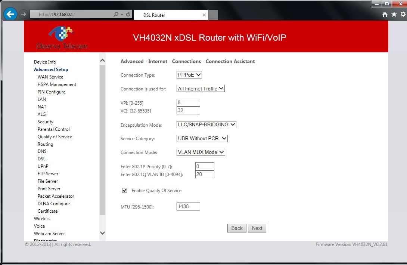
Task: Open DLNA Configure in sidebar
Action: click(54, 204)
